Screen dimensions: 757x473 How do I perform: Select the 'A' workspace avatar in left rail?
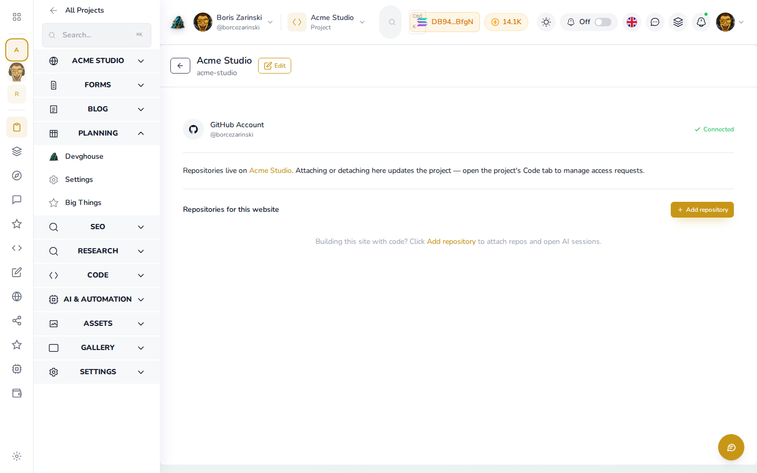click(17, 50)
